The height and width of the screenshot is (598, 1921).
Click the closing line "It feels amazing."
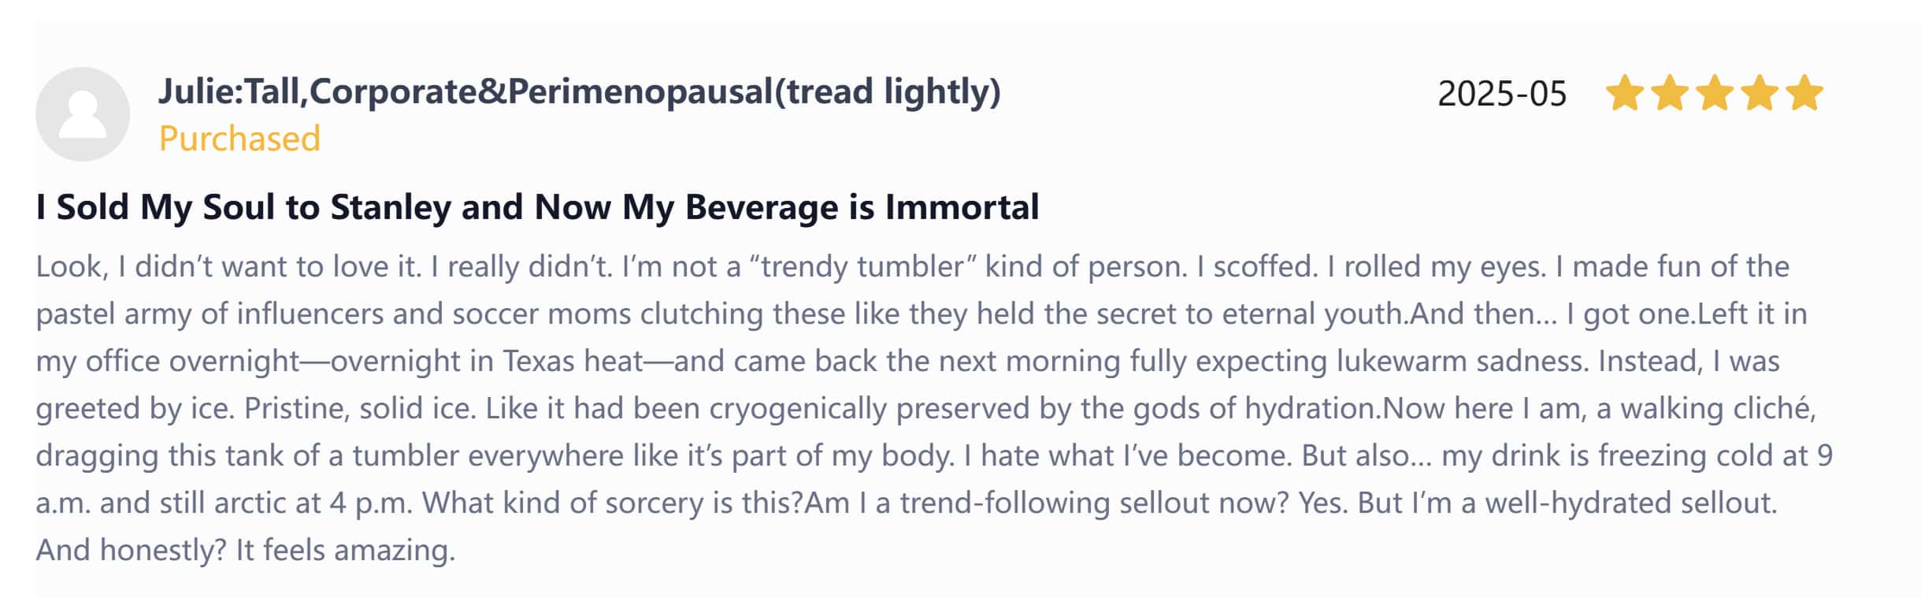point(345,550)
